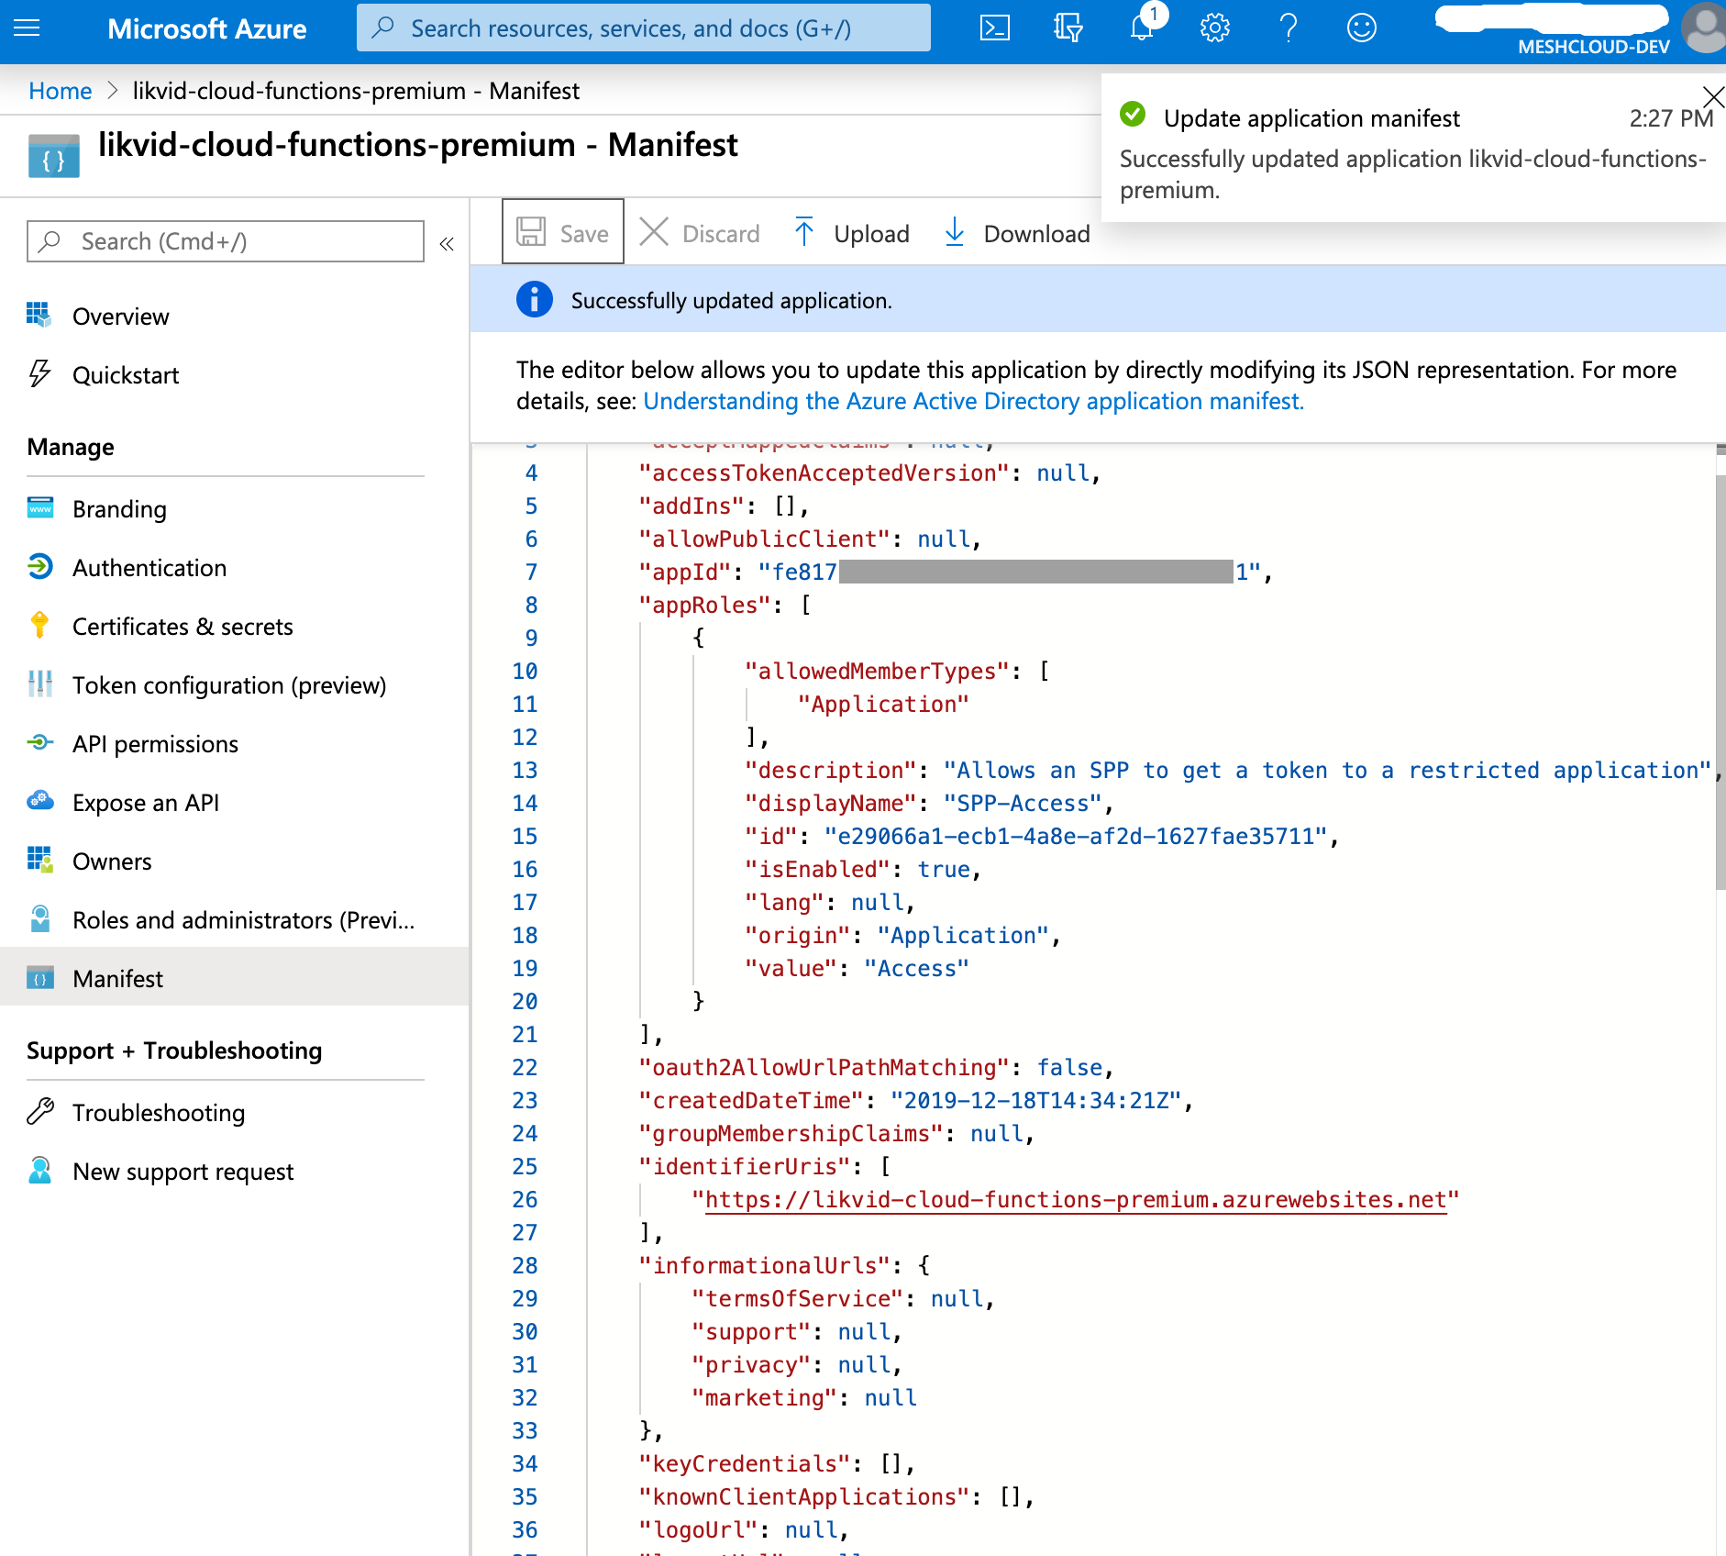Click the Overview grid icon
Image resolution: width=1726 pixels, height=1556 pixels.
tap(39, 315)
